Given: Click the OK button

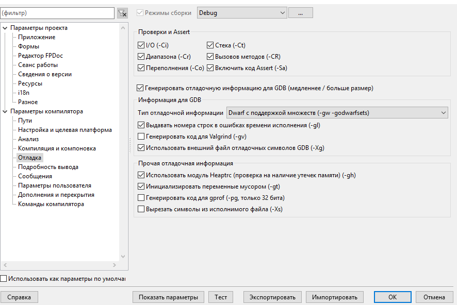Looking at the screenshot, I should (393, 297).
